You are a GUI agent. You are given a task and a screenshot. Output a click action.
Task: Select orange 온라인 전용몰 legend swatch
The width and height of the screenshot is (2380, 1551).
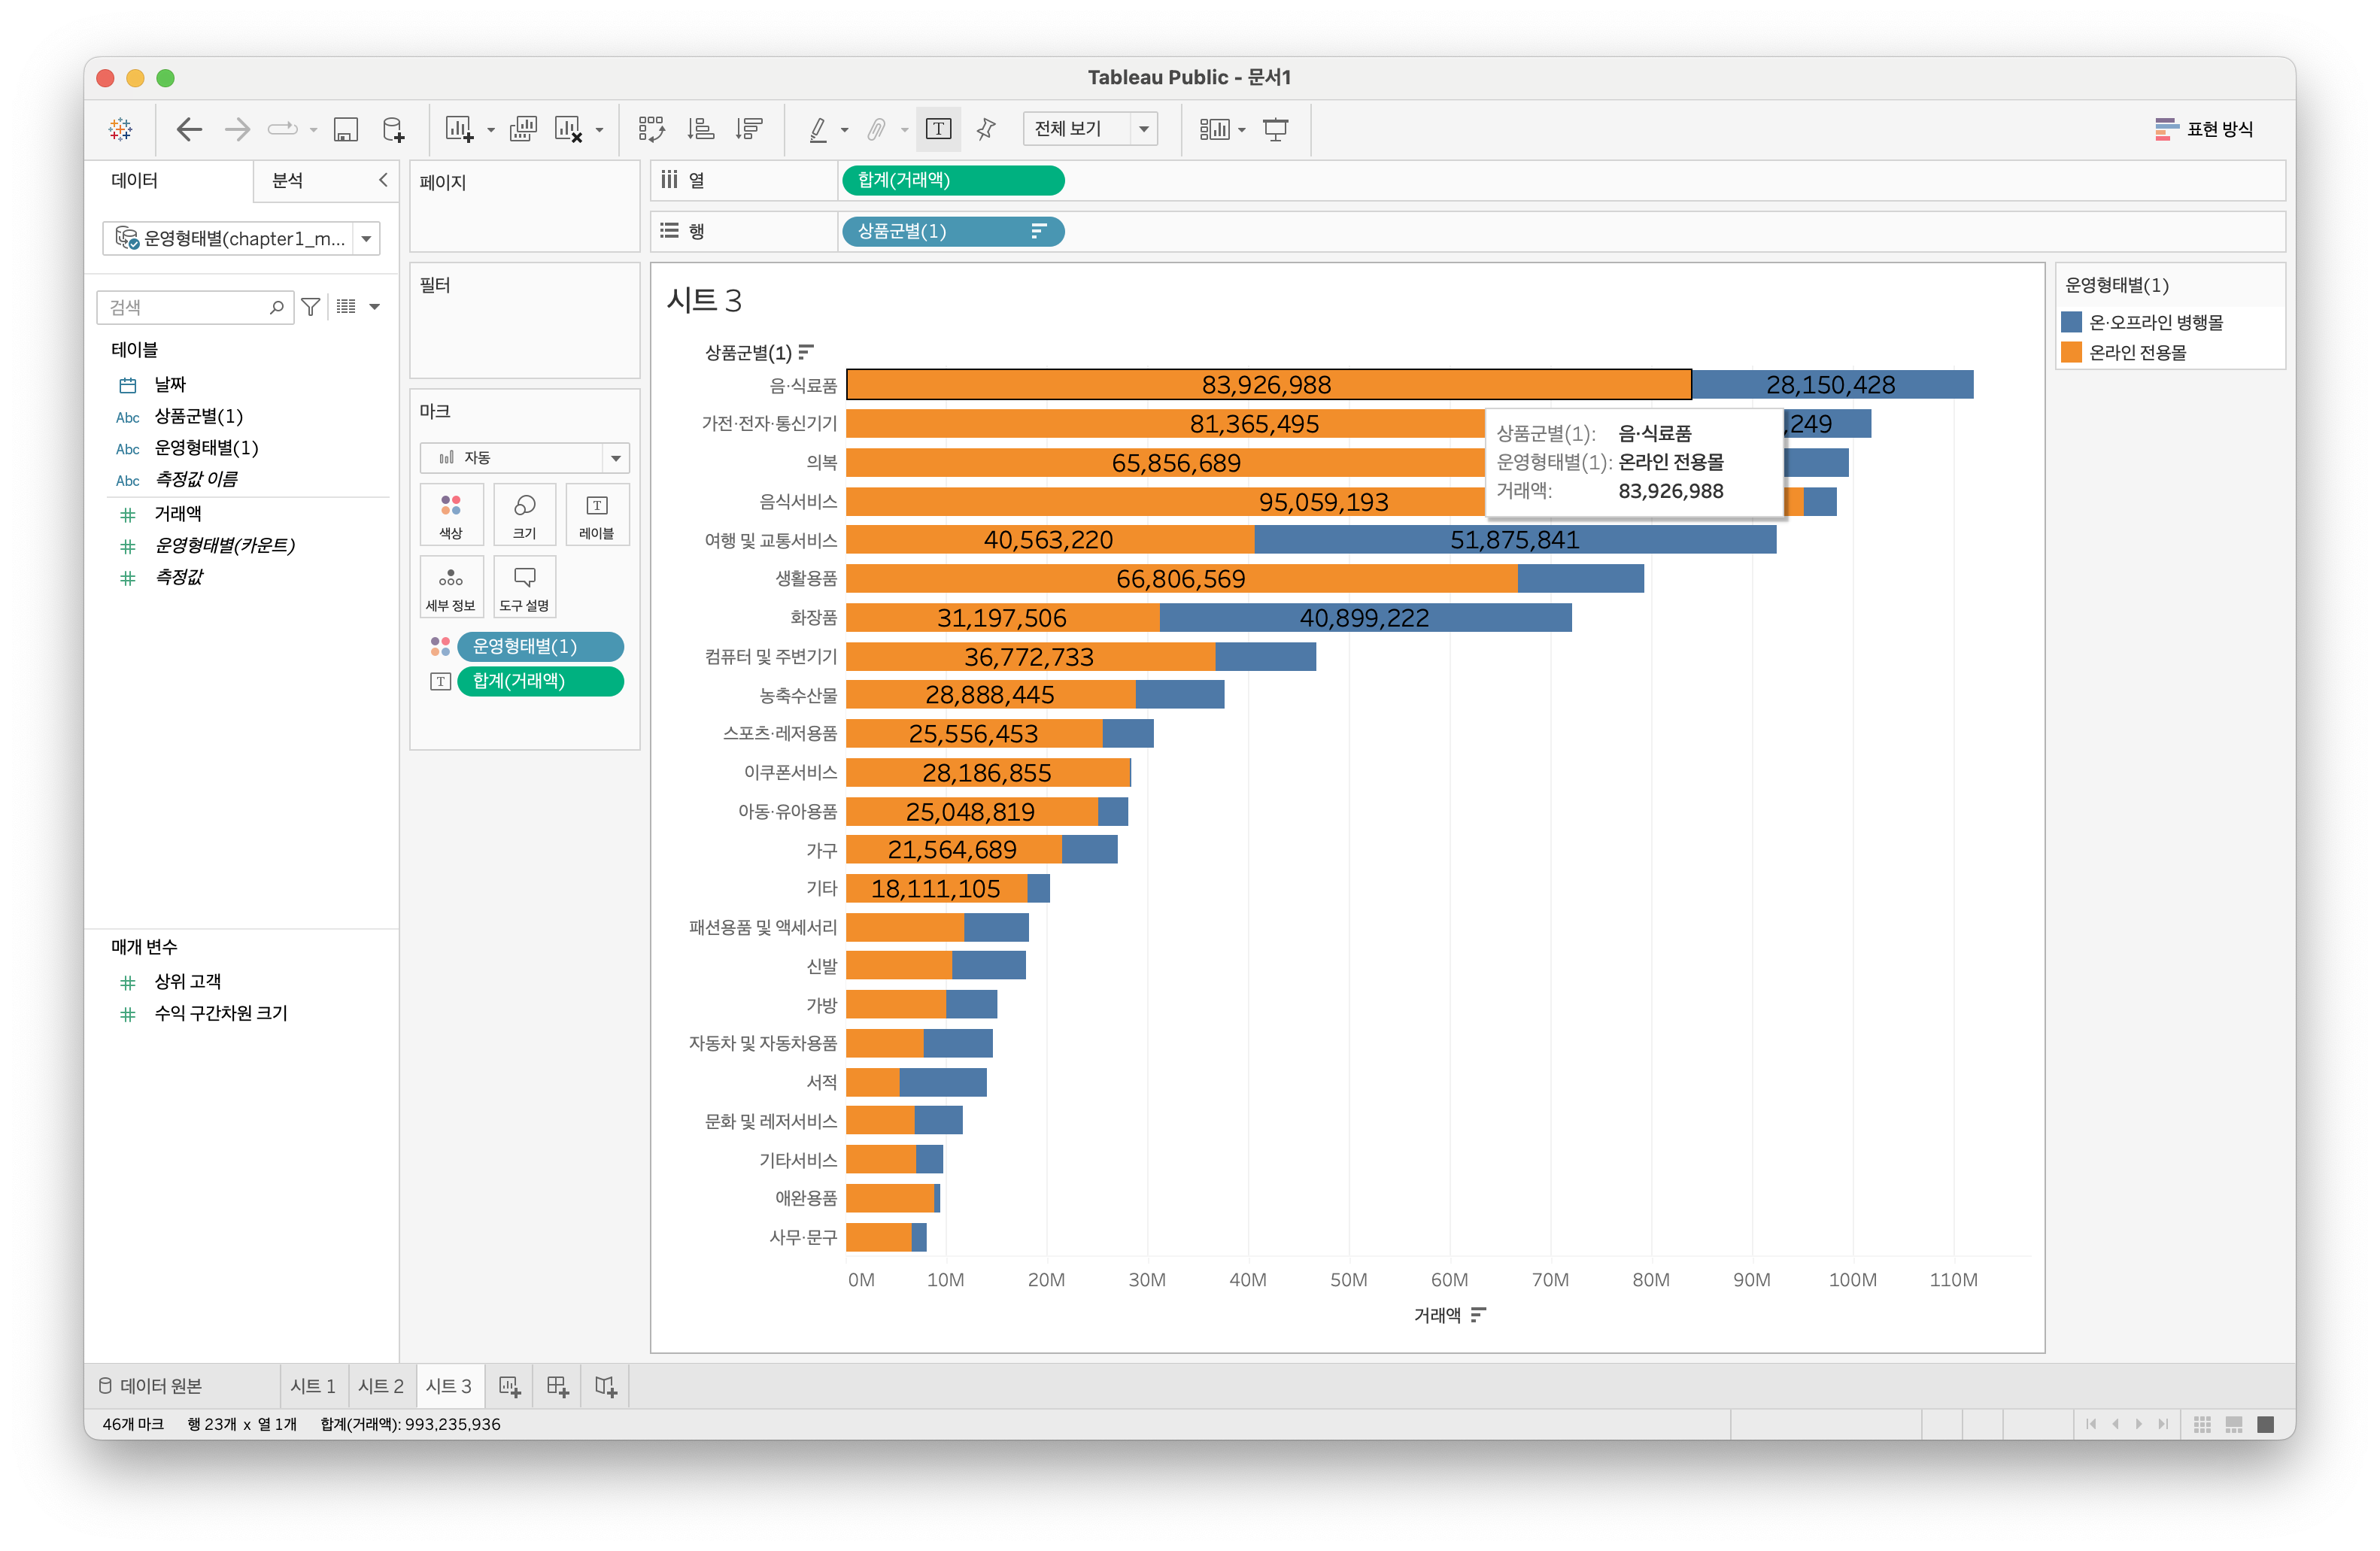(2071, 352)
